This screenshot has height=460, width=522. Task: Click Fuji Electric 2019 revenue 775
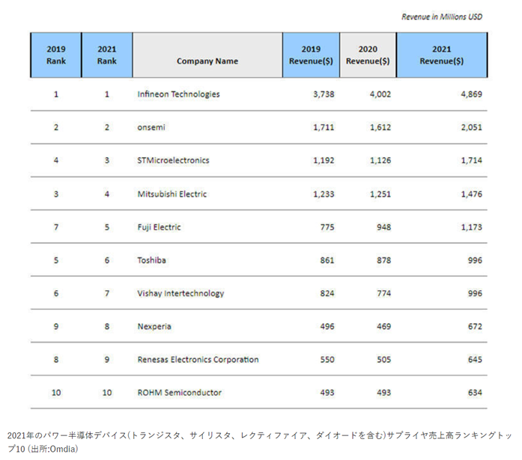(x=327, y=227)
